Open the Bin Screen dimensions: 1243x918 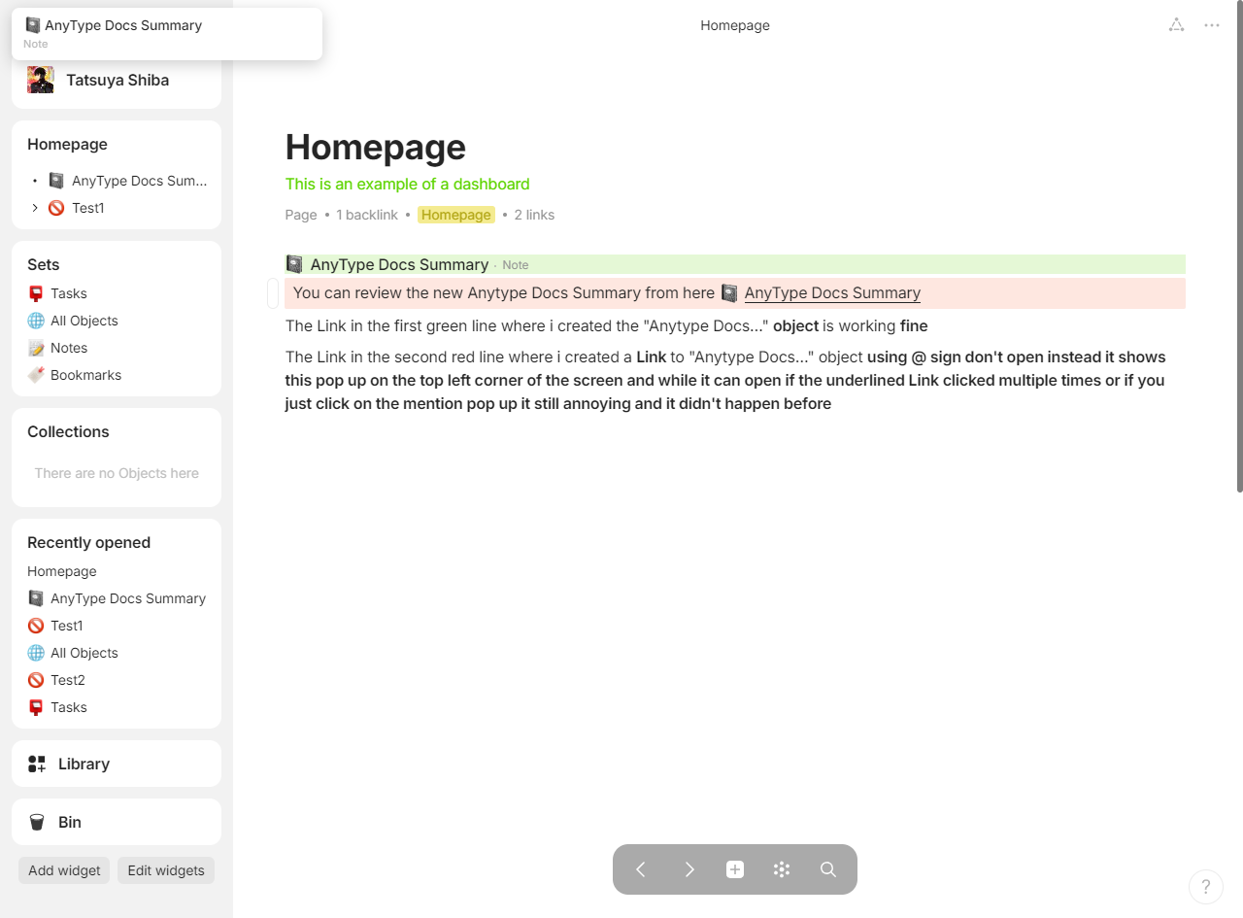[117, 822]
